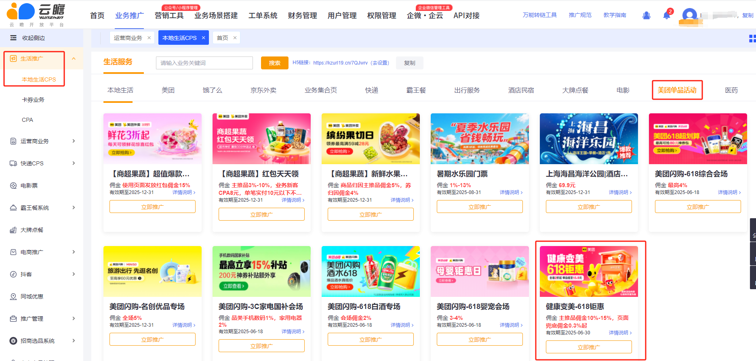Open notifications bell icon
The width and height of the screenshot is (756, 361).
667,15
